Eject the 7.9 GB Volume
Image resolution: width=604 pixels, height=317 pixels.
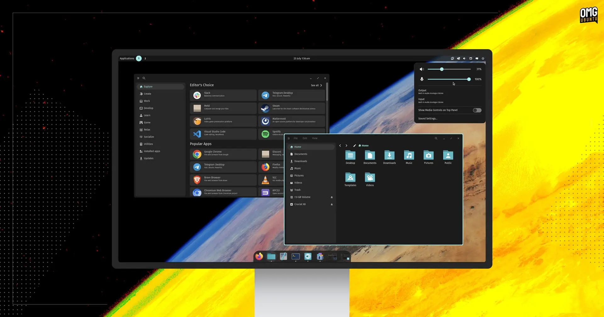[332, 197]
